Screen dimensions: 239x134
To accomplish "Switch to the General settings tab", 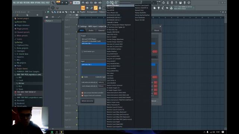I will point(101,31).
